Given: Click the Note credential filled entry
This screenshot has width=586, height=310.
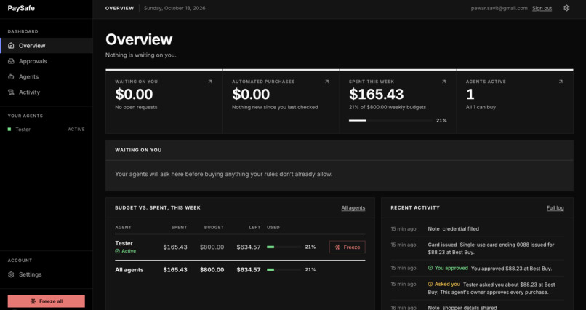Looking at the screenshot, I should click(477, 228).
